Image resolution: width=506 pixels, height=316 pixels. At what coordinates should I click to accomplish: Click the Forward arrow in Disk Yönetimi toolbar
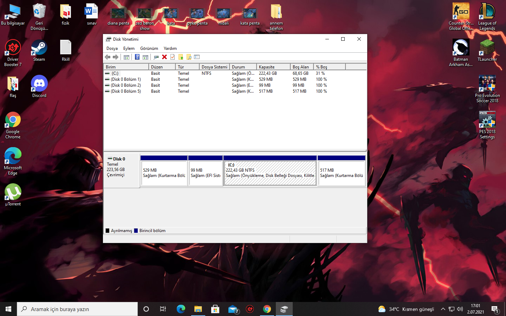[x=116, y=57]
